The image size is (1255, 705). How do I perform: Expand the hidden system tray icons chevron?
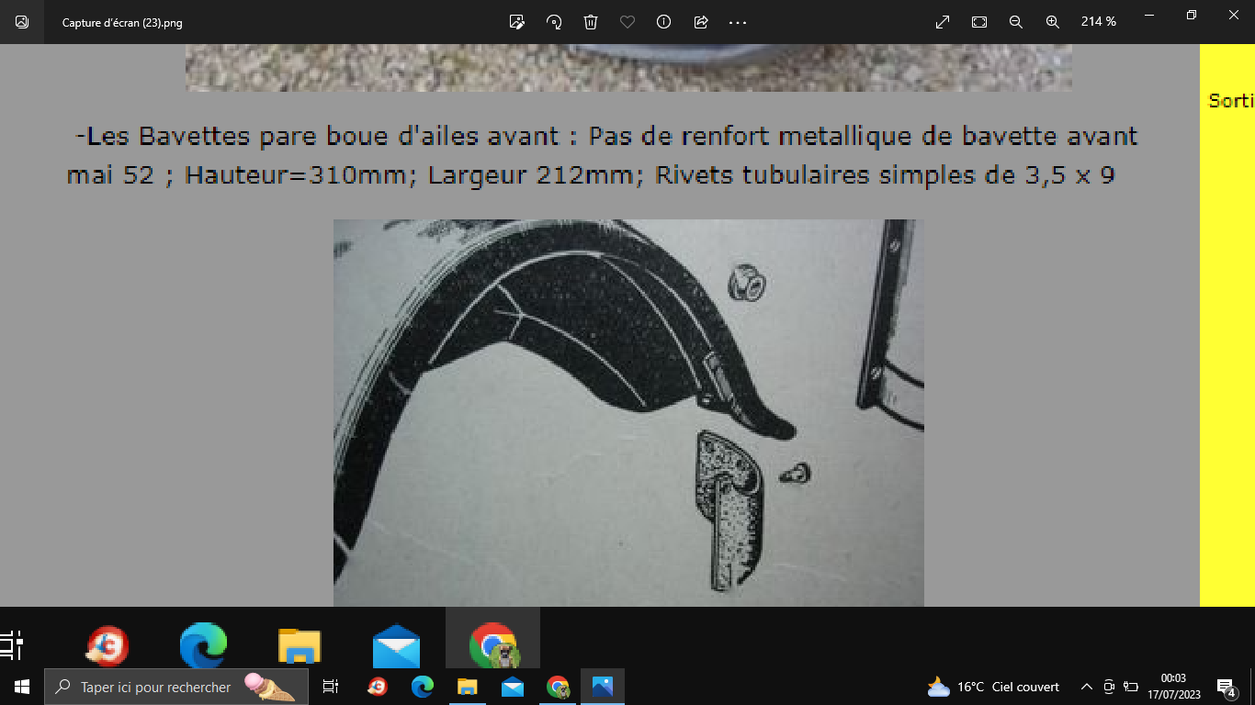pos(1086,687)
